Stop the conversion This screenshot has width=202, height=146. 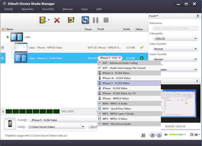coord(106,20)
